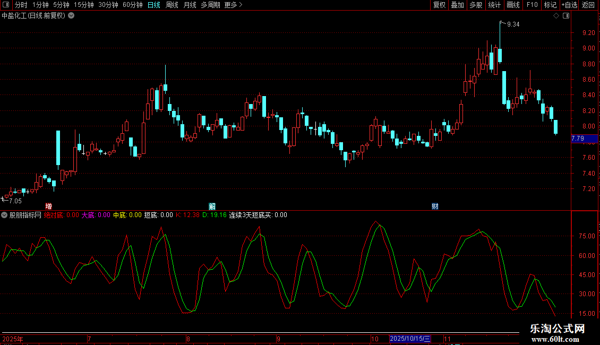Switch to 周线 weekly chart
This screenshot has height=345, width=600.
pyautogui.click(x=172, y=5)
